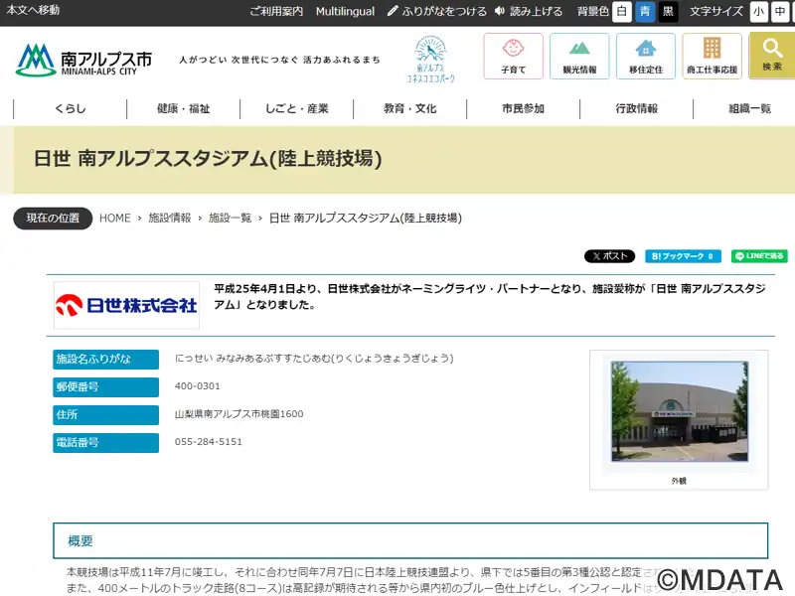Switch background color to blue (青)
795x596 pixels.
tap(645, 12)
